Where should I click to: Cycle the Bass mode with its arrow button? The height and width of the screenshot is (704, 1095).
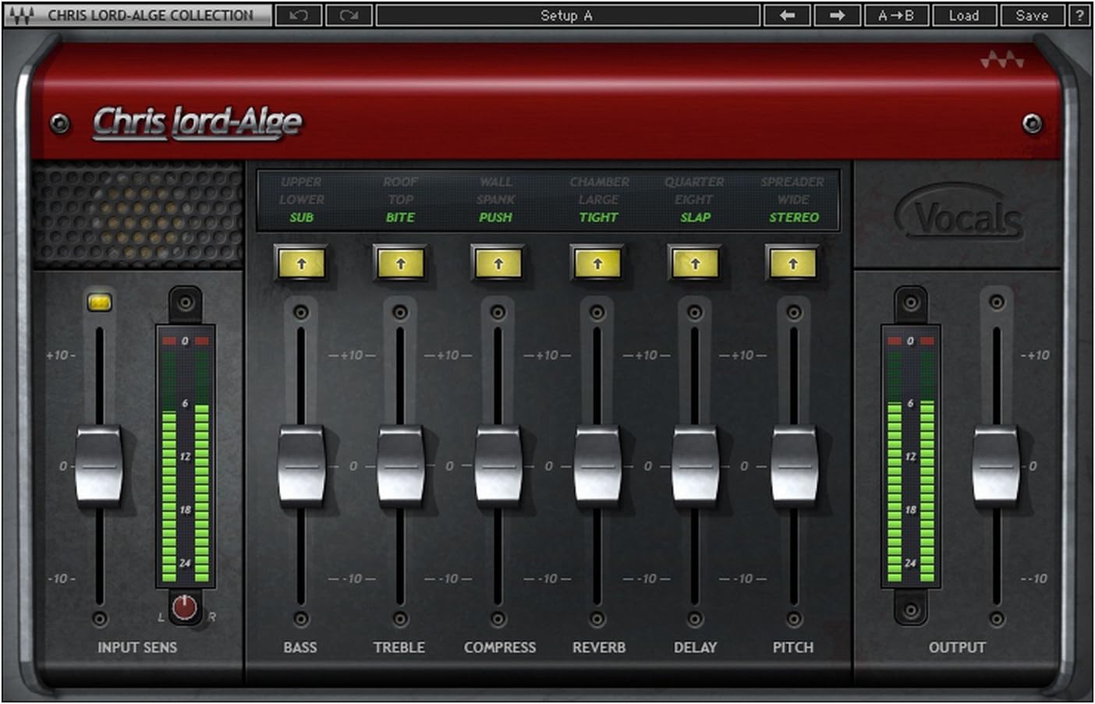coord(301,264)
